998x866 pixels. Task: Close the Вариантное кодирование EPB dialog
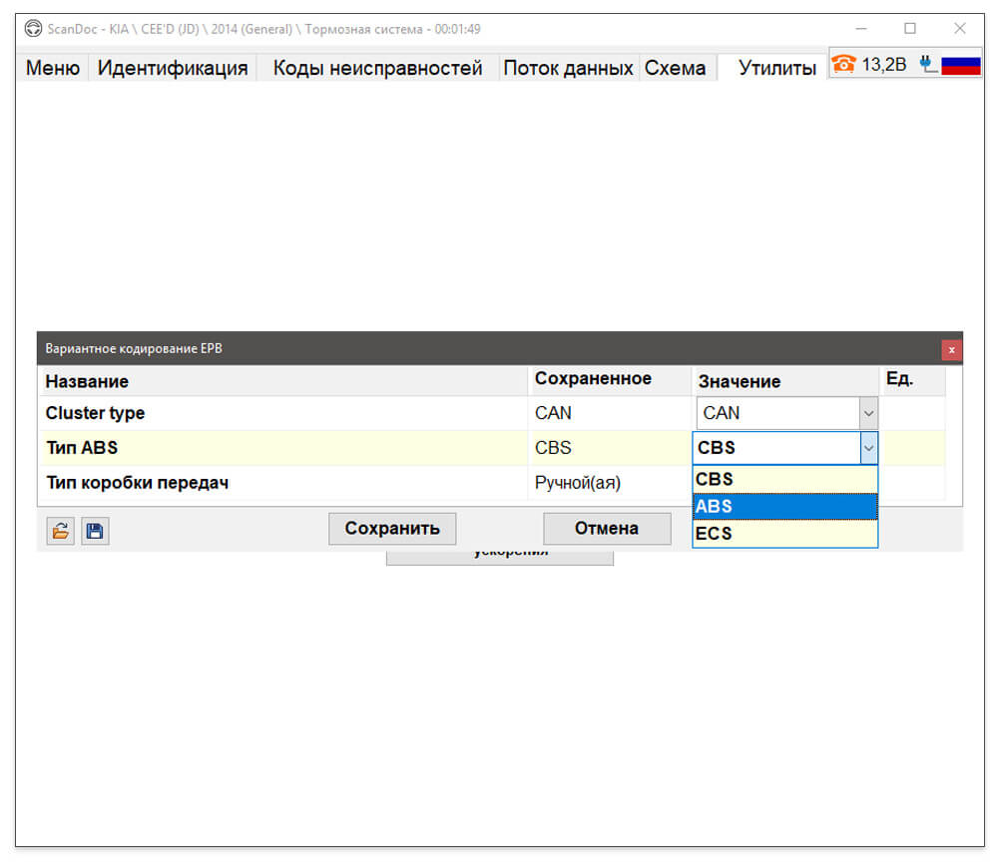coord(951,349)
